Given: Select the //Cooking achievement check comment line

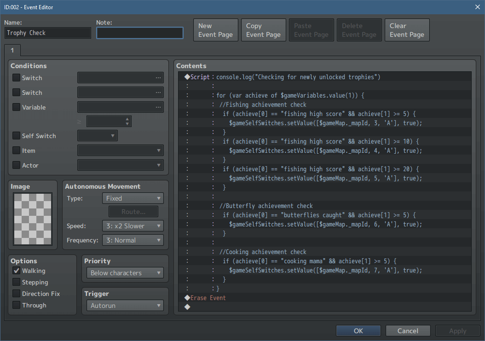Looking at the screenshot, I should click(325, 252).
